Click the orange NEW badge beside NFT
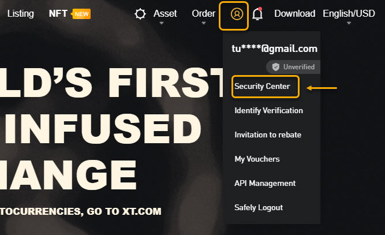The height and width of the screenshot is (235, 385). pyautogui.click(x=81, y=14)
